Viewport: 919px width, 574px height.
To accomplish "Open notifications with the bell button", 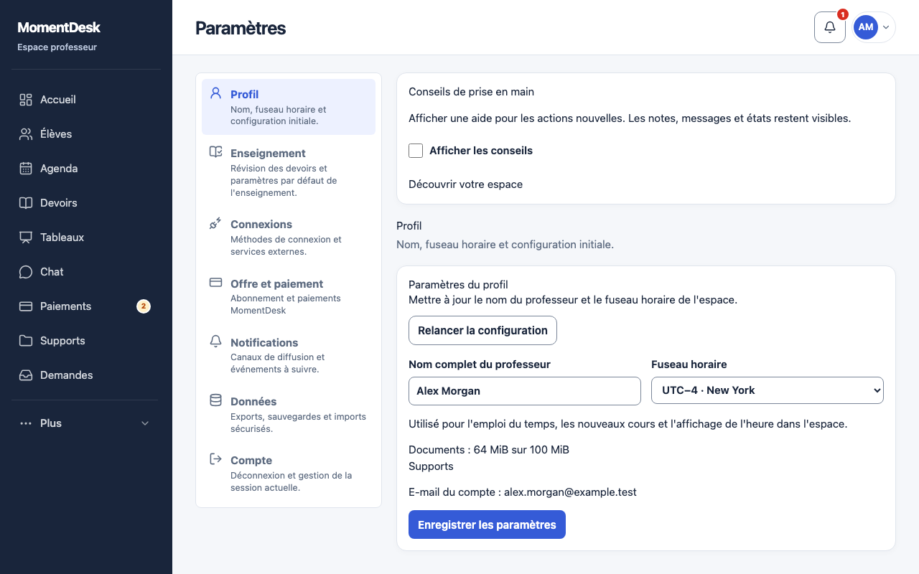I will point(830,27).
